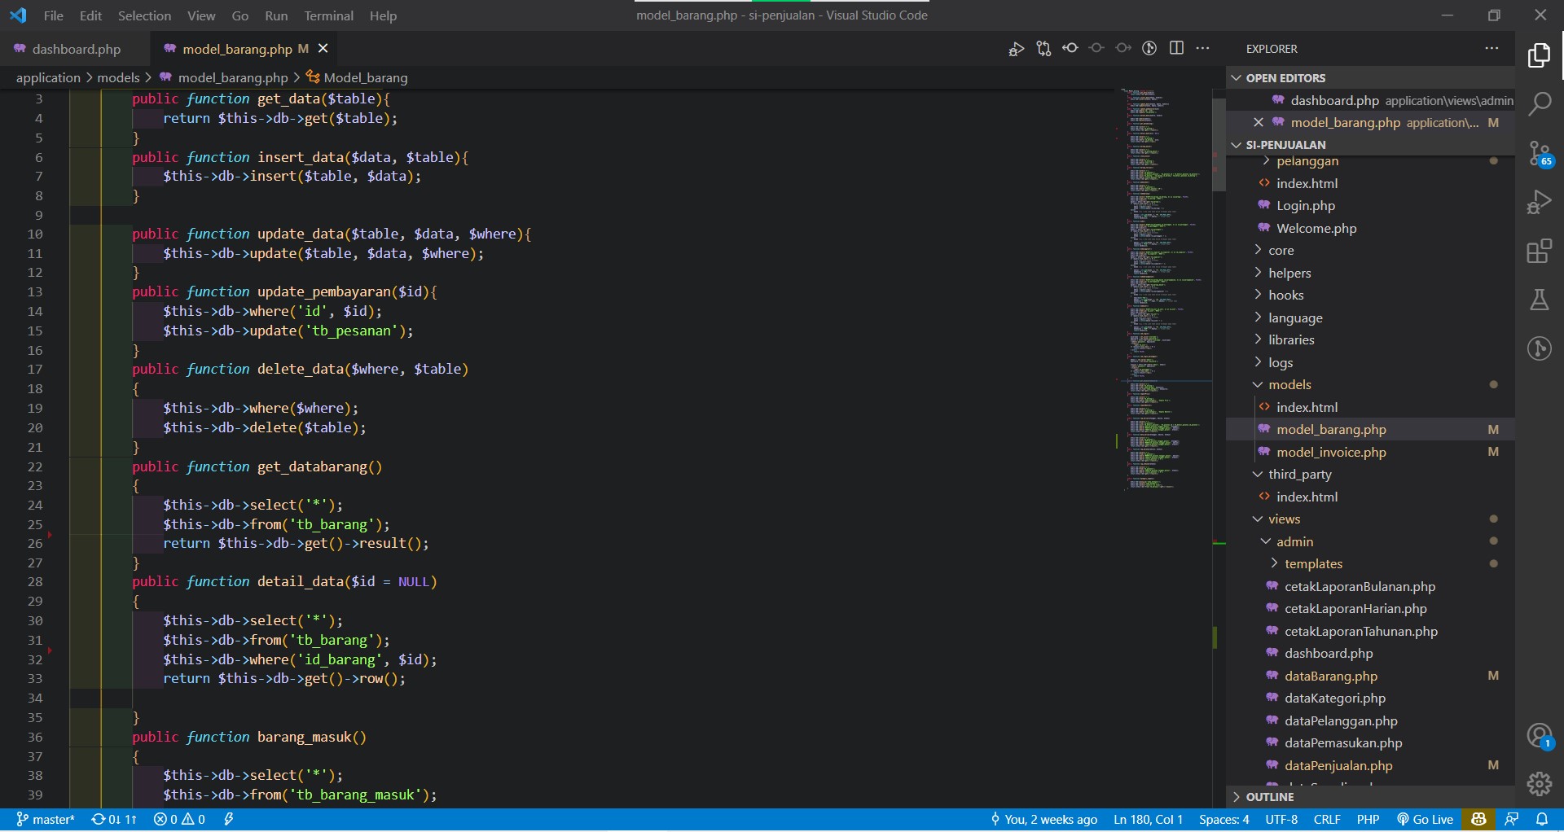This screenshot has width=1564, height=832.
Task: Open the Terminal menu
Action: [328, 15]
